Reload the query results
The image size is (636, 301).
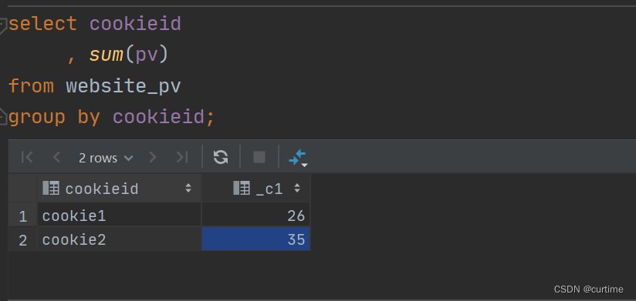pos(221,157)
